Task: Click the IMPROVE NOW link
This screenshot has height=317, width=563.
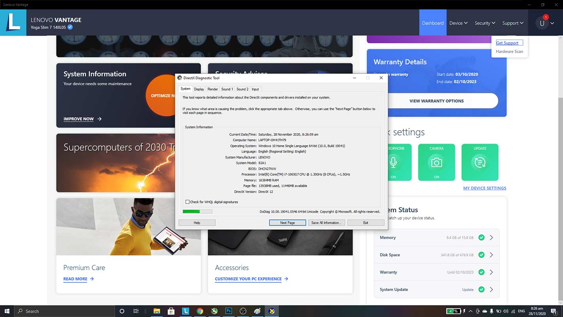Action: pyautogui.click(x=79, y=119)
